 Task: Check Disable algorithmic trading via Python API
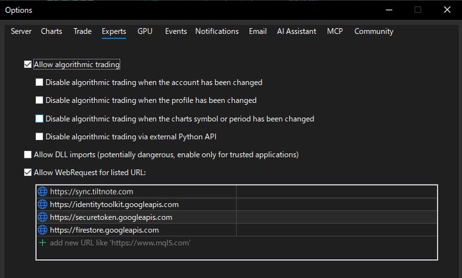coord(39,136)
